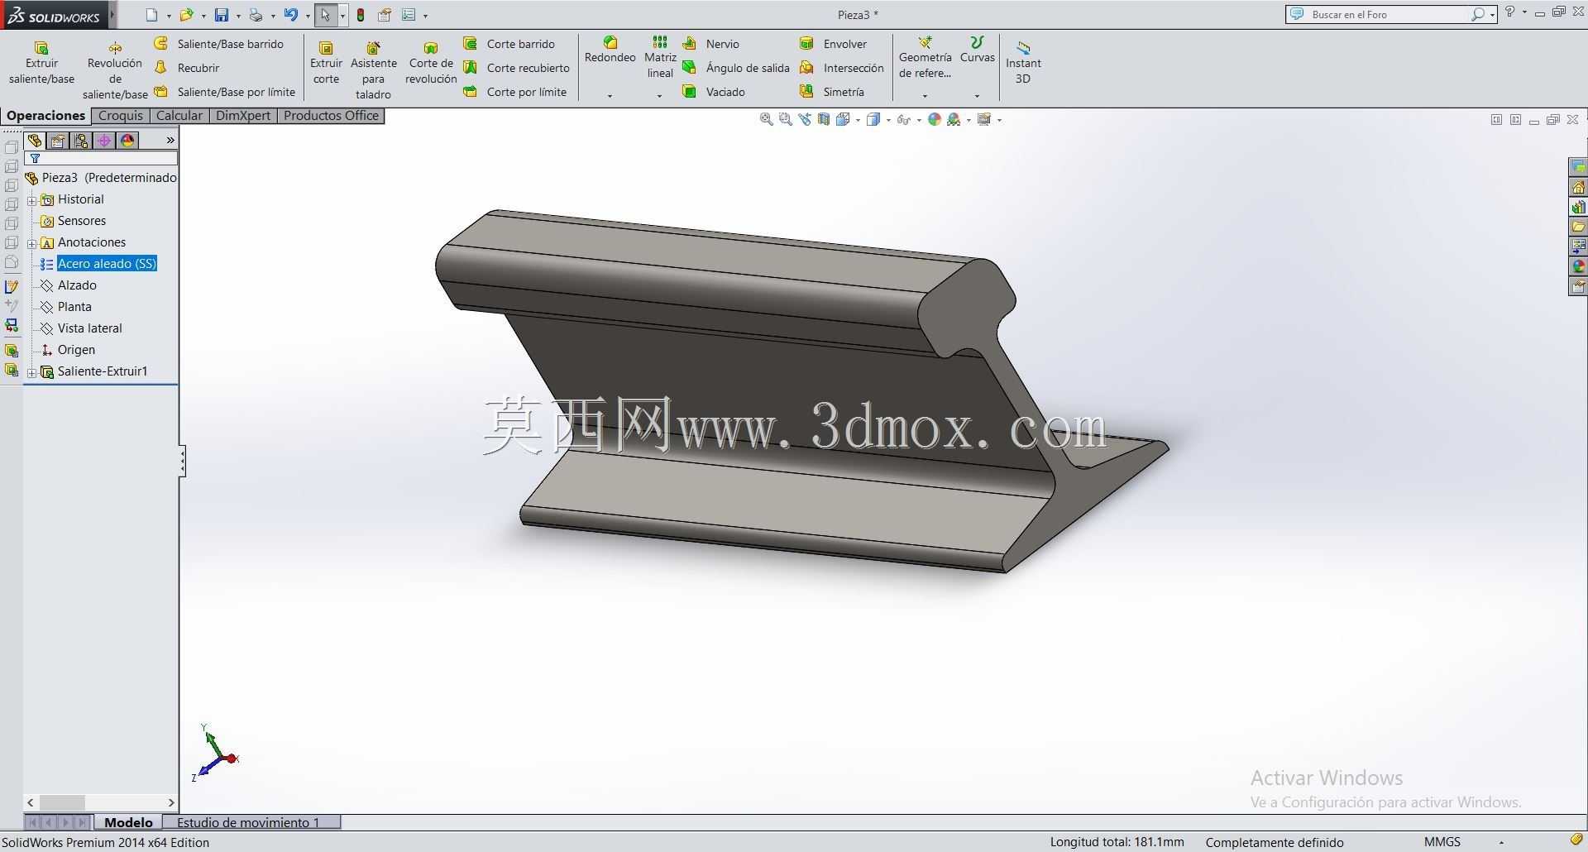Switch to the Operaciones tab
This screenshot has height=852, width=1588.
click(46, 116)
